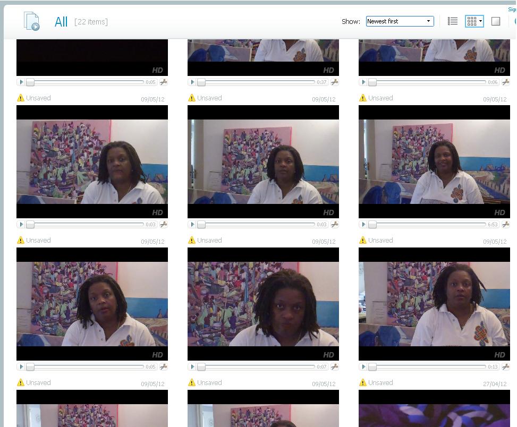Viewport: 517px width, 427px height.
Task: Open the 0:13 video thumbnail
Action: (x=434, y=304)
